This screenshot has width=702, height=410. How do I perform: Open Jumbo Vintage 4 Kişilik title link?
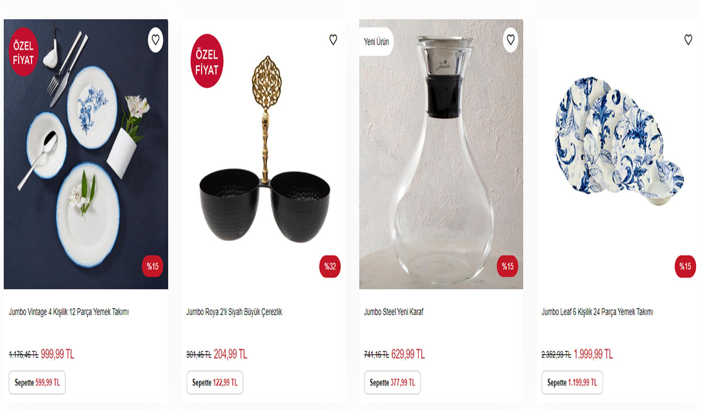point(69,312)
